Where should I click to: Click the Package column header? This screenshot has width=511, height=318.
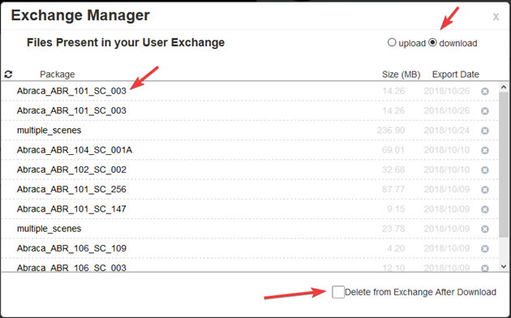tap(58, 75)
